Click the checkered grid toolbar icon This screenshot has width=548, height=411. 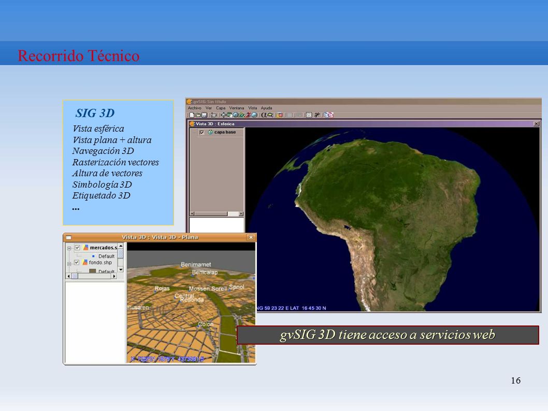tap(309, 115)
